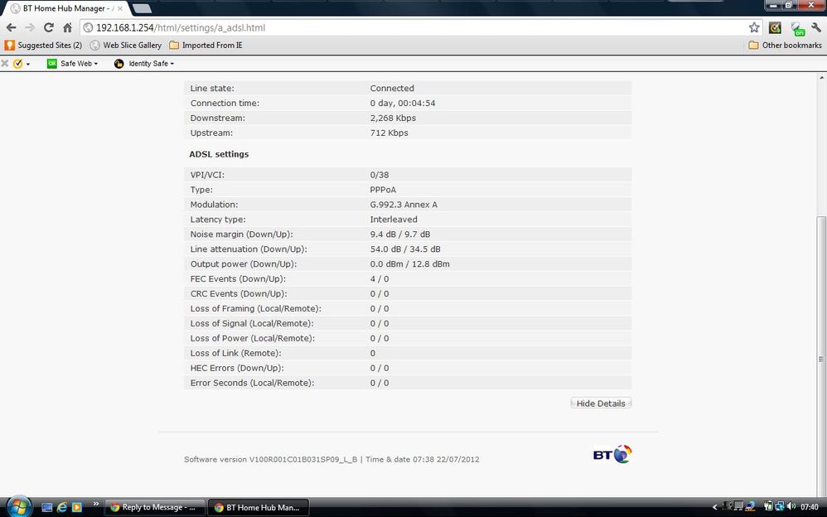Expand Imported From IE bookmarks folder
Image resolution: width=827 pixels, height=517 pixels.
(206, 46)
